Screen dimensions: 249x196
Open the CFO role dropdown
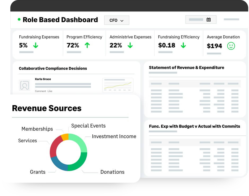[117, 20]
